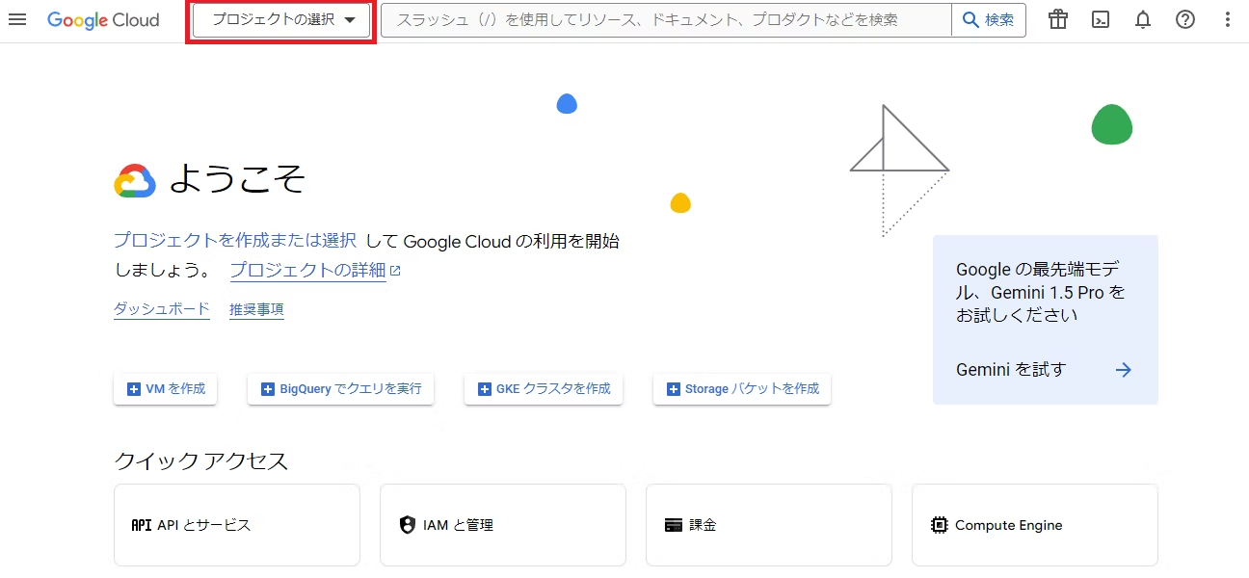
Task: Click the API icon in quick access
Action: pyautogui.click(x=142, y=525)
